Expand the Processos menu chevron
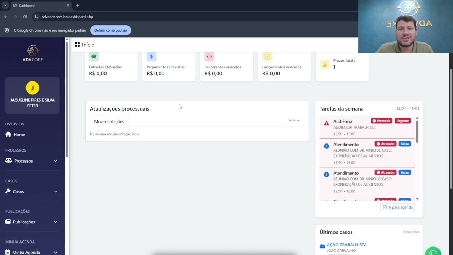 [56, 161]
